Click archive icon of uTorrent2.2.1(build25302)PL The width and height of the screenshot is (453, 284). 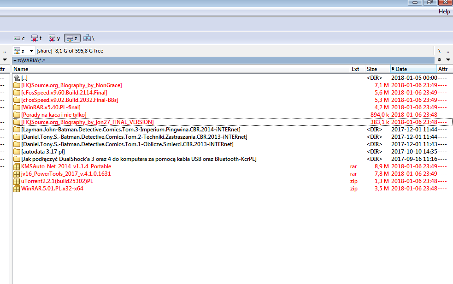17,181
